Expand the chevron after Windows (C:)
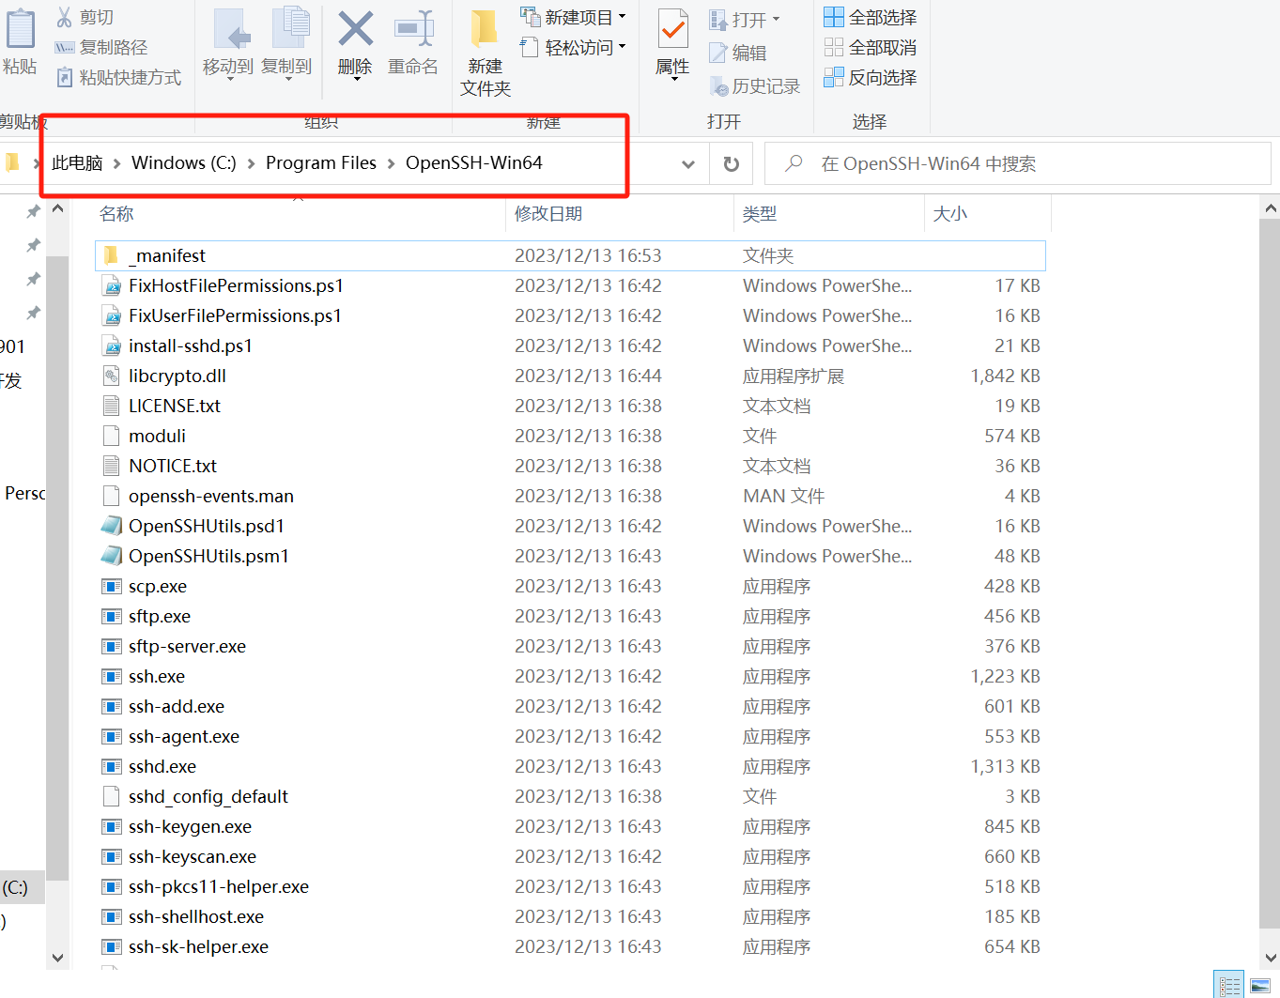 tap(251, 163)
